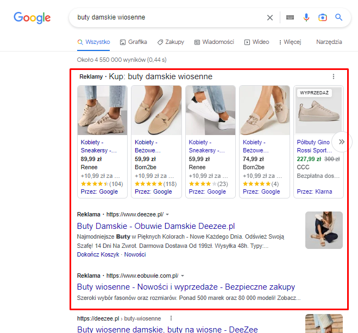Open Buty wiosenne - Nowości i wyprzedaże ad
This screenshot has height=333, width=358.
186,287
